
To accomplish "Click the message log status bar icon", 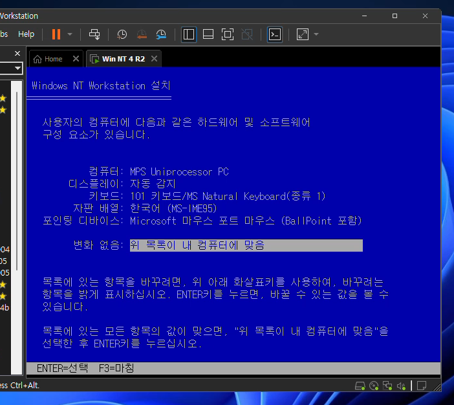I will (422, 386).
